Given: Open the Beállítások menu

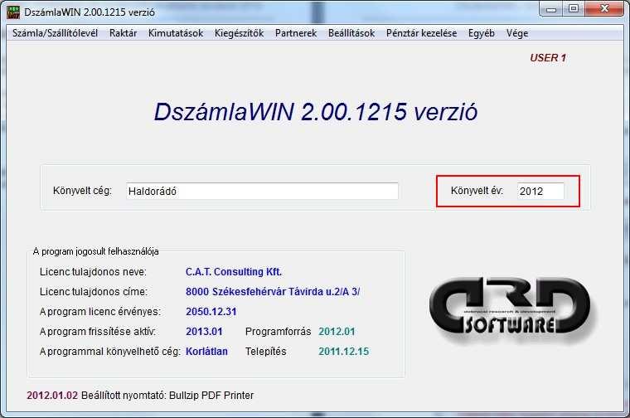Looking at the screenshot, I should (351, 33).
